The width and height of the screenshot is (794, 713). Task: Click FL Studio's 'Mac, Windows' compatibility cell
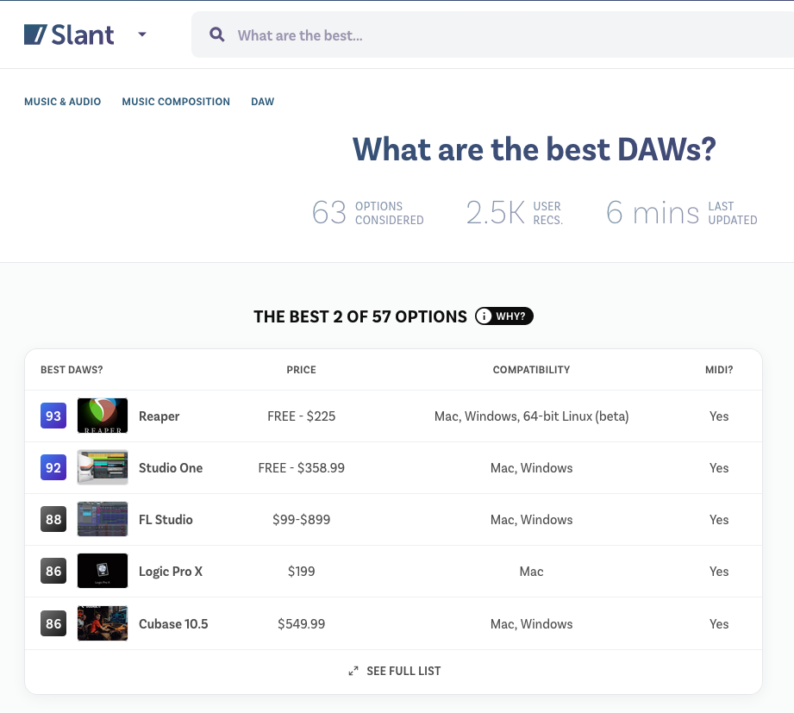pos(531,520)
